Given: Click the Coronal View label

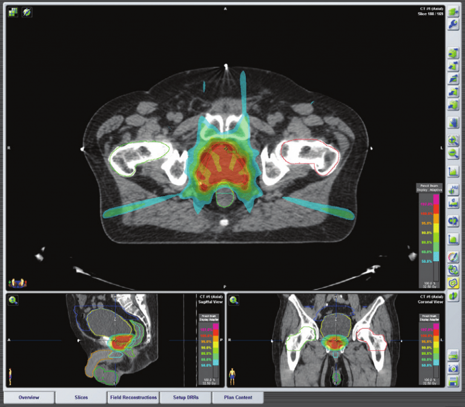Looking at the screenshot, I should tap(430, 302).
